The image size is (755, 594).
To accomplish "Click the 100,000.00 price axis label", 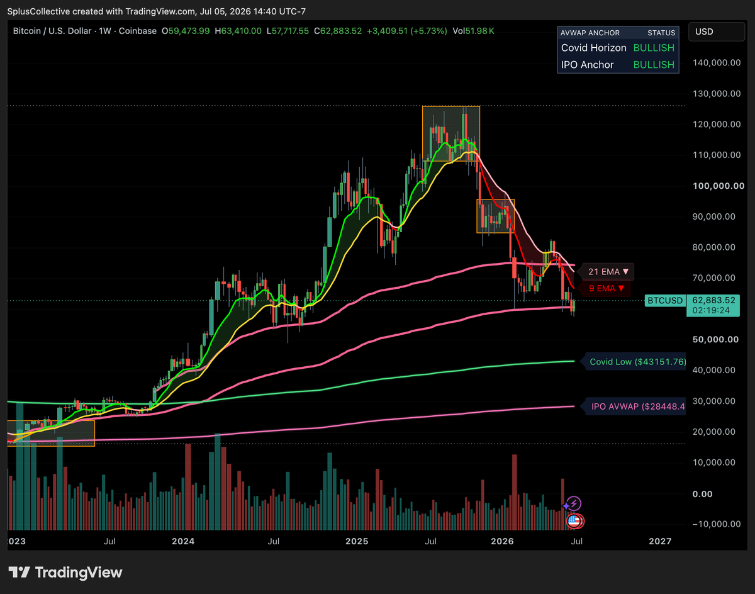I will pos(713,186).
